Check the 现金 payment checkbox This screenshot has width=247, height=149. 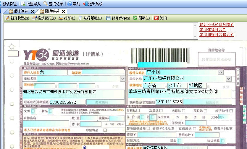click(x=180, y=140)
